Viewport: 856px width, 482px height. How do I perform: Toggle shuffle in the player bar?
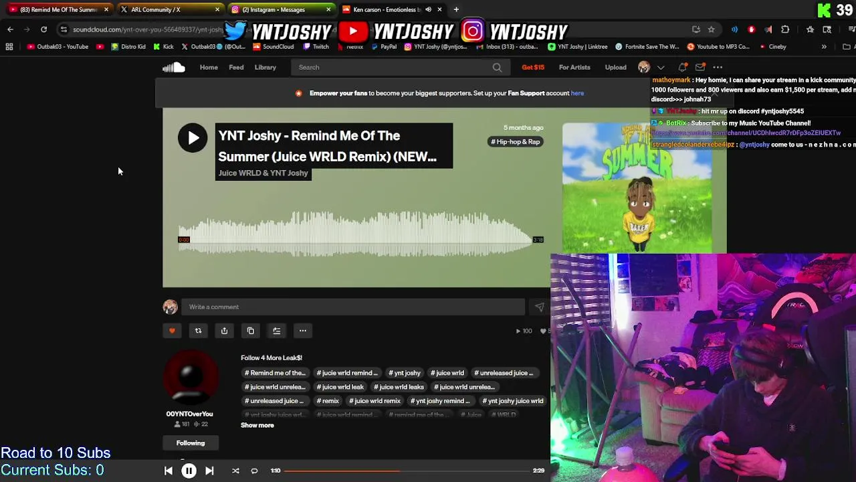click(235, 471)
